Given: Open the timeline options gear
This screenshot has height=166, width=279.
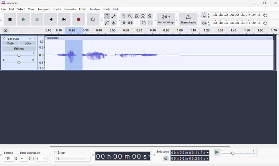Looking at the screenshot, I should click(x=6, y=31).
